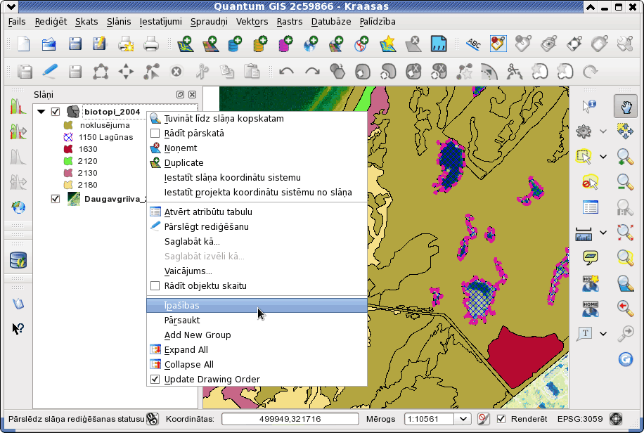Click the Undo arrow icon
This screenshot has height=433, width=644.
pos(286,72)
